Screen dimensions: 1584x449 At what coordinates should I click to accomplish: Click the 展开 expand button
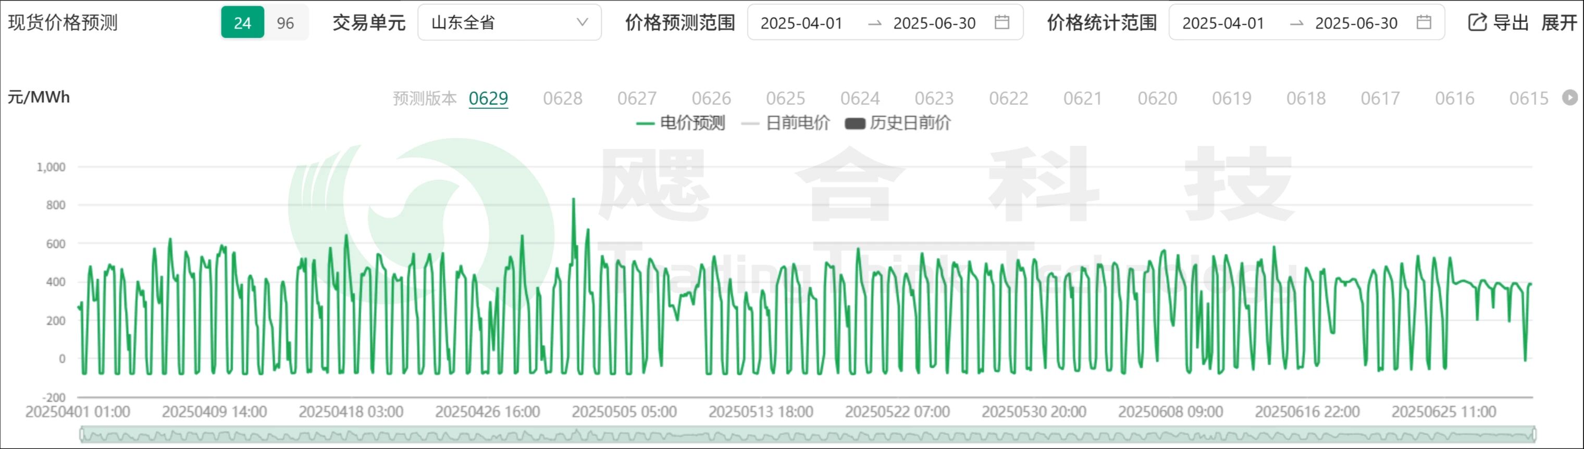pyautogui.click(x=1559, y=23)
